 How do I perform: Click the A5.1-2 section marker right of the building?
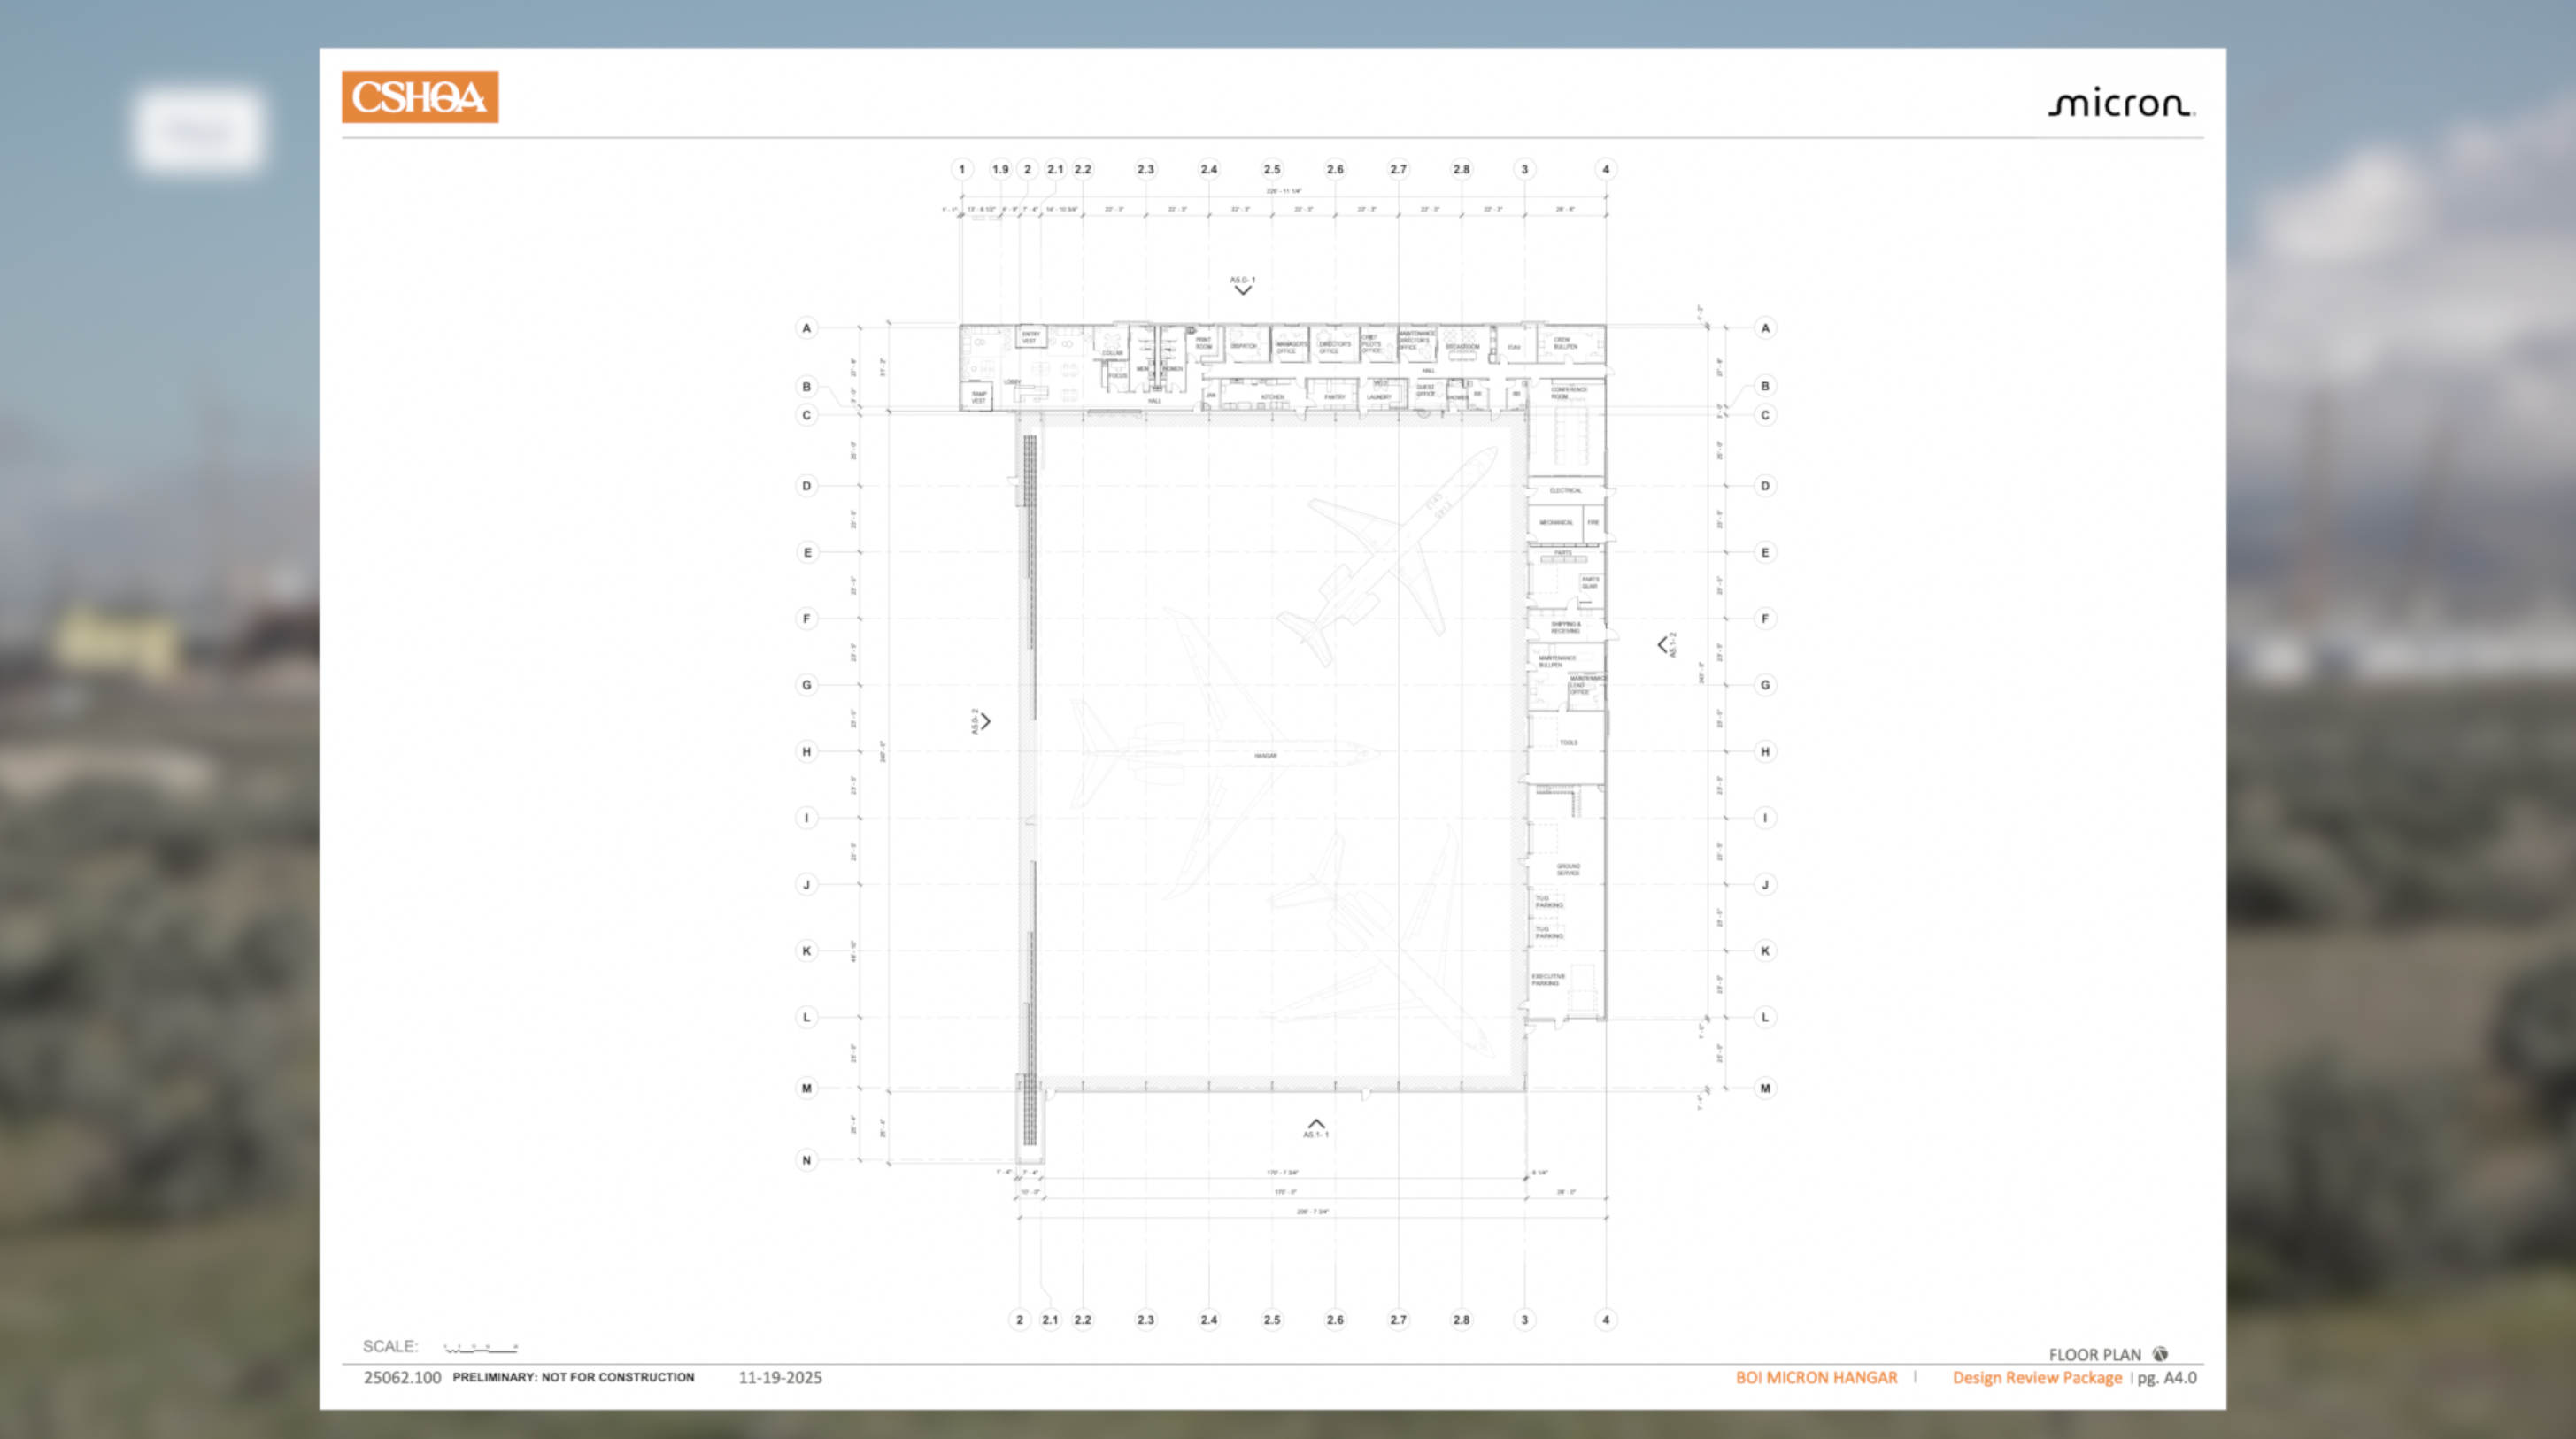point(1667,645)
